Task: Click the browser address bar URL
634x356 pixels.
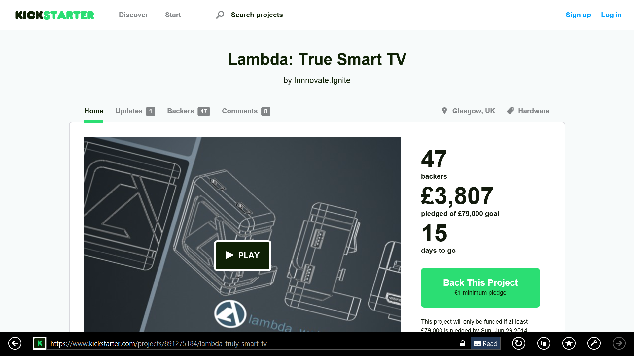Action: click(158, 343)
